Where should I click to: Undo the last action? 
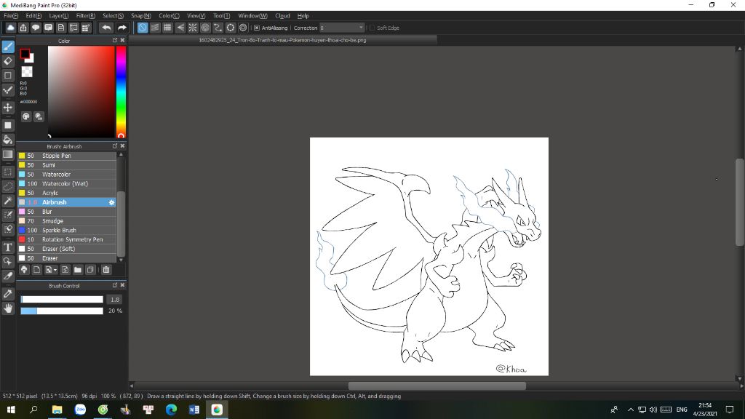[x=106, y=28]
